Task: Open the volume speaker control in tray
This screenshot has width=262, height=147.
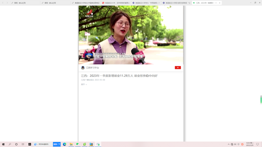Action: point(235,144)
